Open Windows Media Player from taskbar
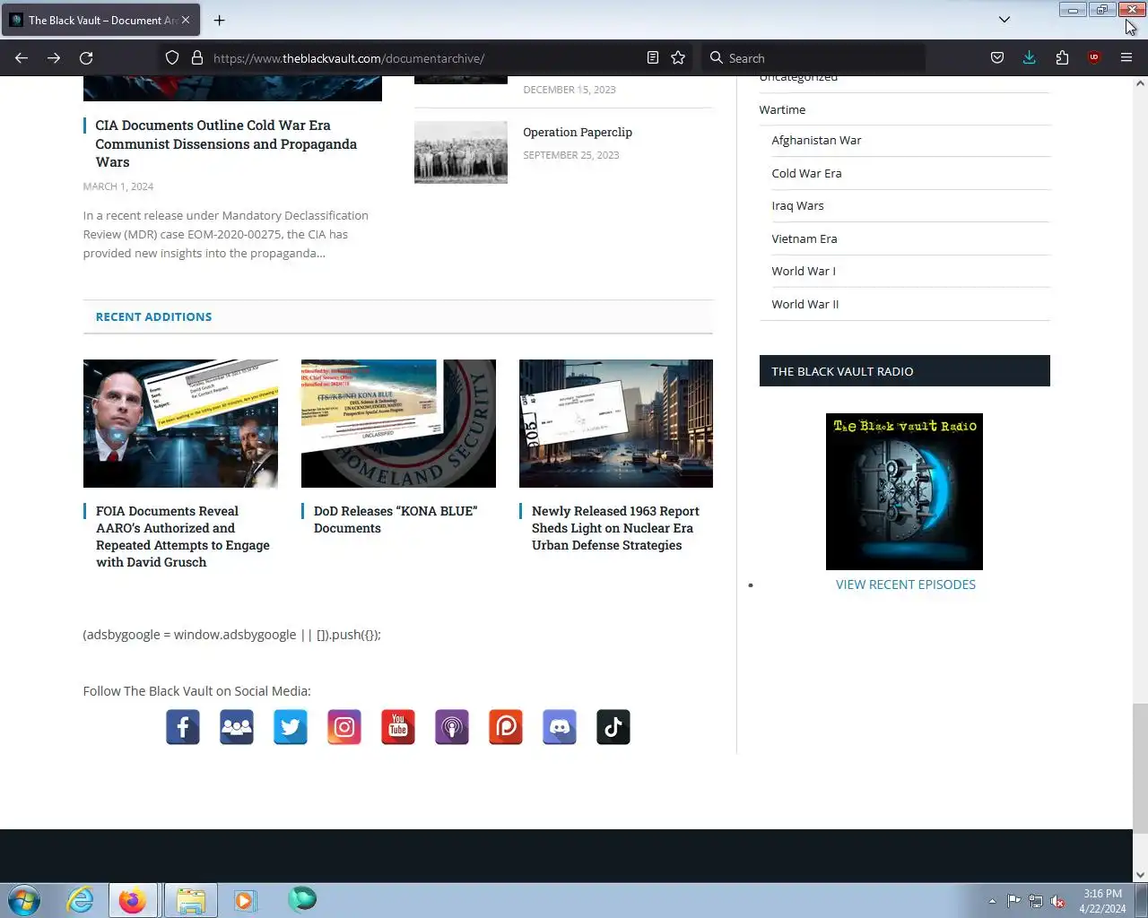The width and height of the screenshot is (1148, 918). [x=245, y=900]
